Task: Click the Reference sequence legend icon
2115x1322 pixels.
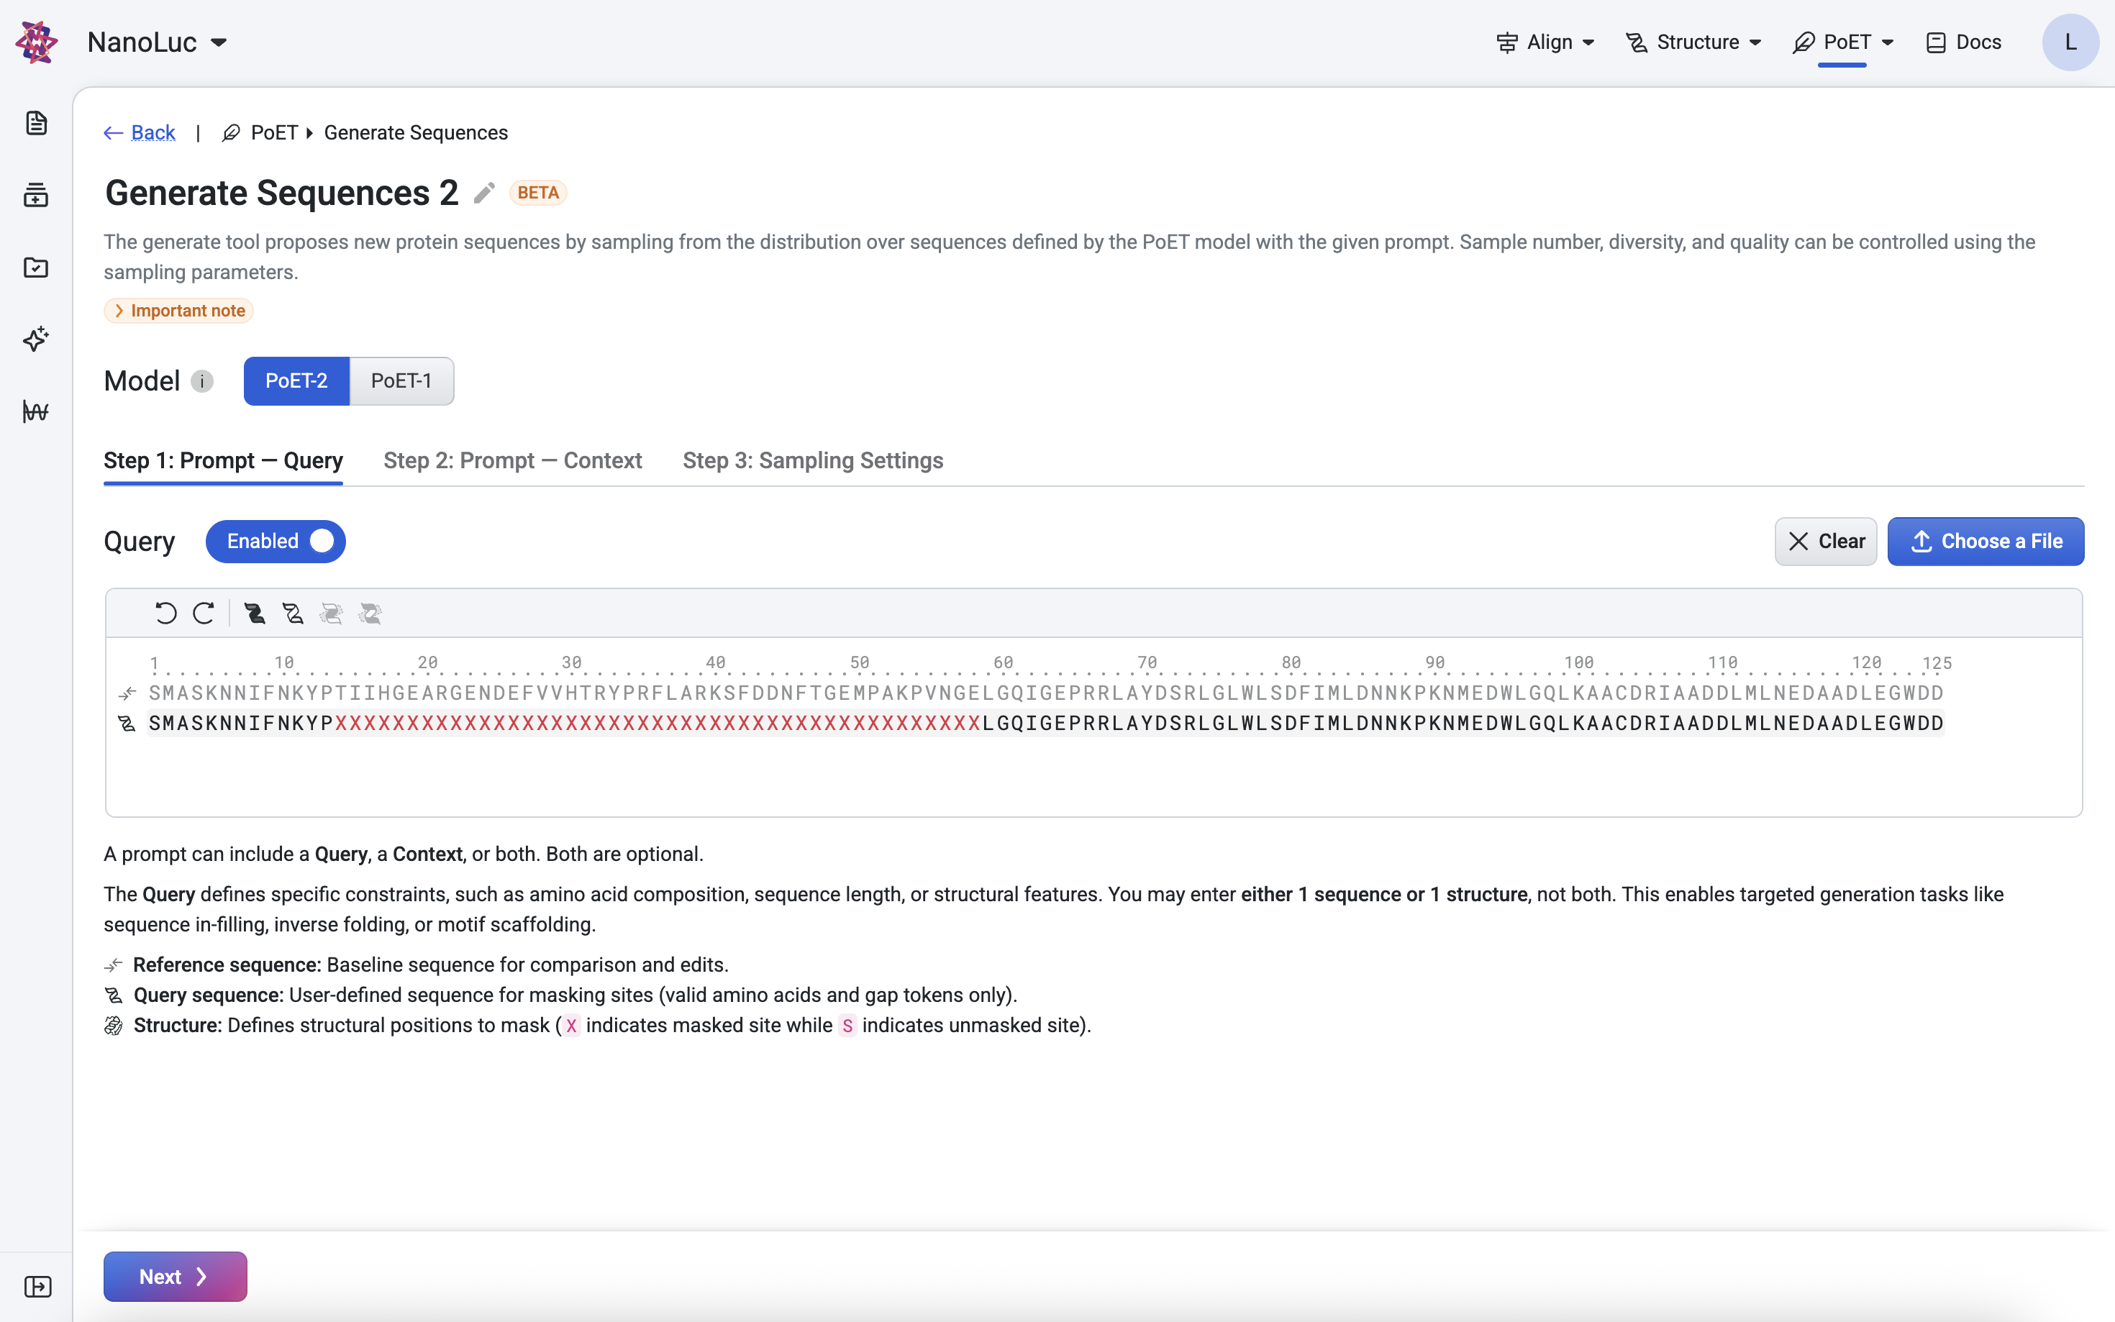Action: [113, 965]
